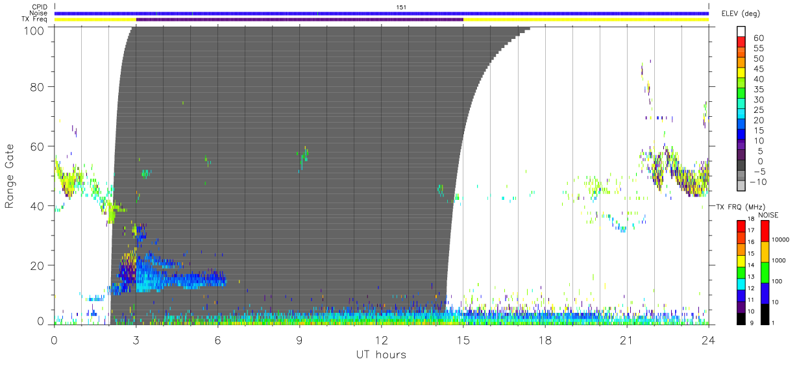Image resolution: width=797 pixels, height=368 pixels.
Task: Click the red 10000 noise legend swatch
Action: pyautogui.click(x=765, y=231)
